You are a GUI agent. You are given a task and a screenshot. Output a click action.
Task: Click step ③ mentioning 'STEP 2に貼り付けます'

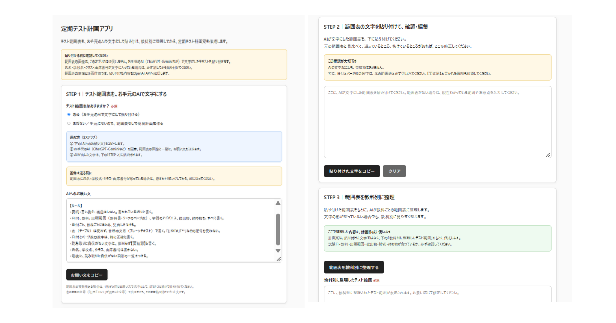pos(106,154)
